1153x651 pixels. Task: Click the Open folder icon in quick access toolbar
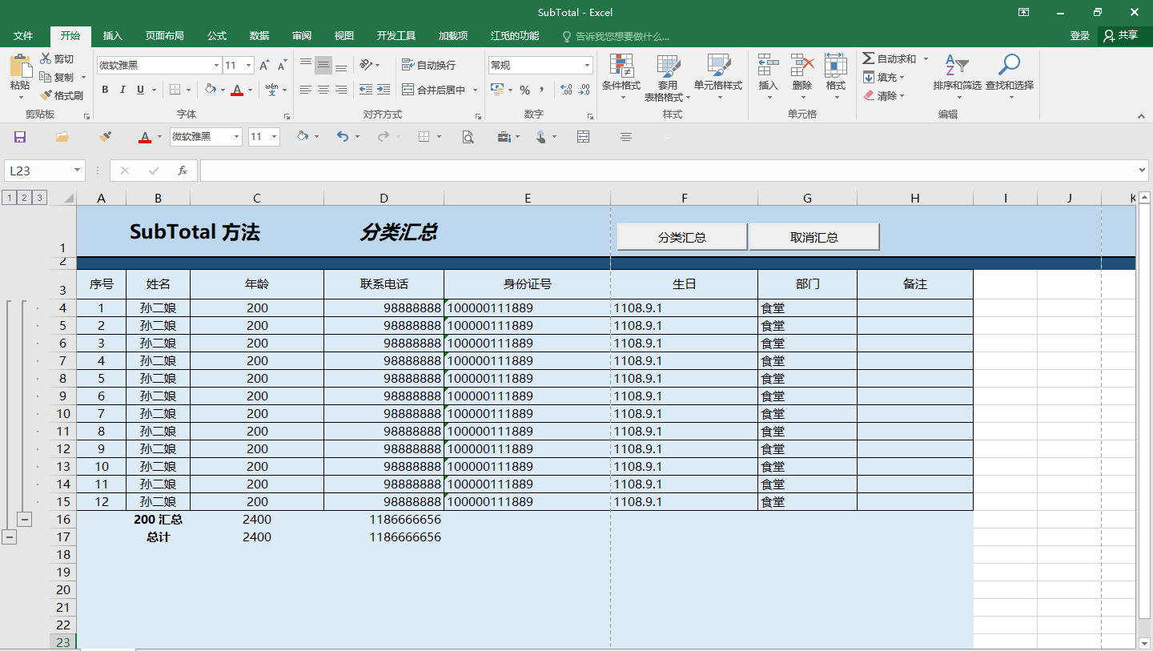[62, 137]
